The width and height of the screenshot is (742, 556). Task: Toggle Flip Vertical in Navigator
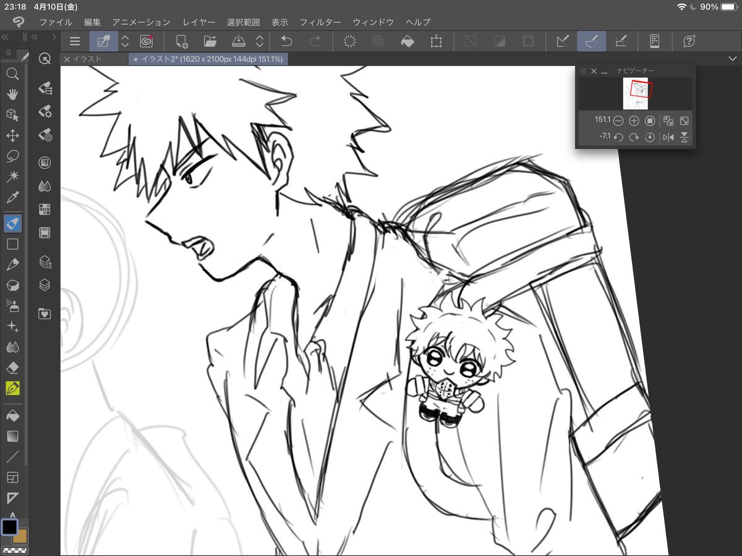(x=684, y=137)
